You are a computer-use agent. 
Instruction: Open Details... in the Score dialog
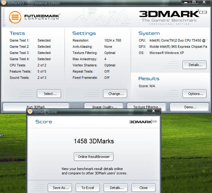coord(116,188)
